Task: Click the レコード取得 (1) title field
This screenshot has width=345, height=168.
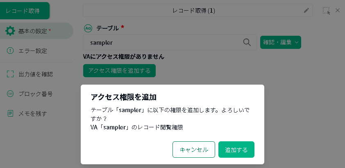Action: (193, 11)
